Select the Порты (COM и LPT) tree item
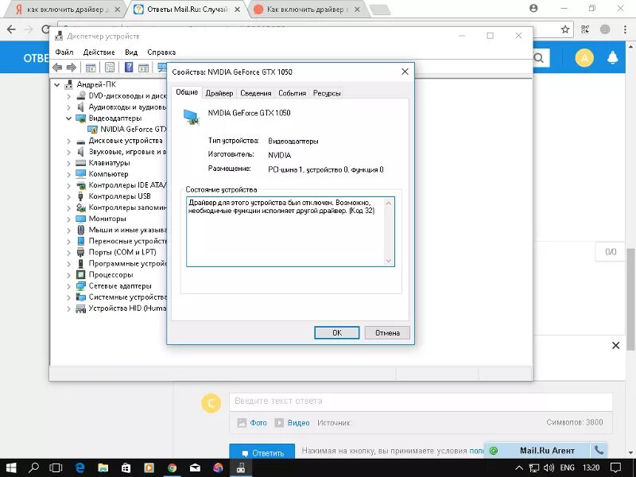Viewport: 636px width, 477px height. (x=122, y=252)
